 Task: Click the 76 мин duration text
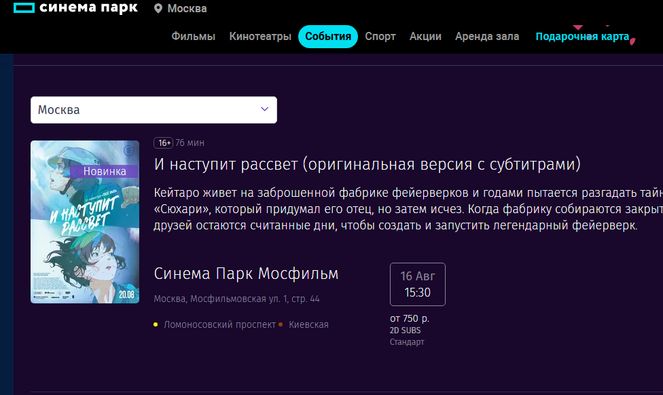(190, 143)
